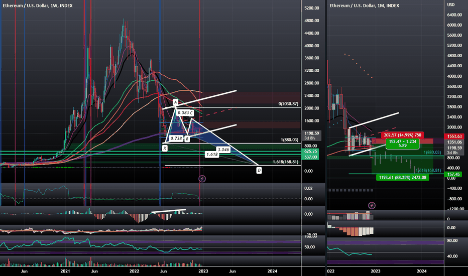Click the 80.00 level on the monthly RSI axis
This screenshot has width=468, height=276.
pyautogui.click(x=451, y=240)
